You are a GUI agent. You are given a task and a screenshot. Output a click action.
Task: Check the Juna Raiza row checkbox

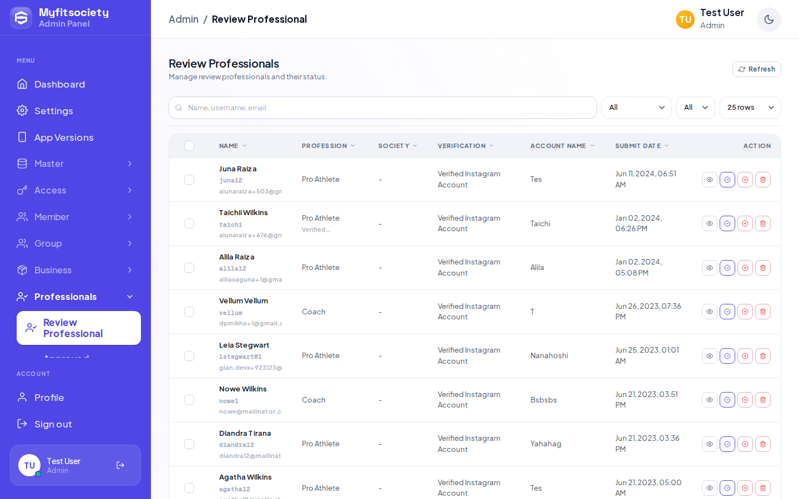click(189, 180)
